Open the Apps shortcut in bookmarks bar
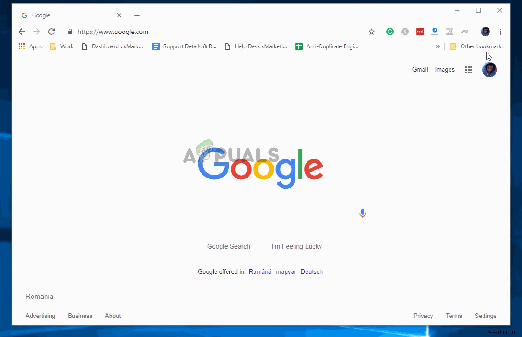 (x=30, y=46)
